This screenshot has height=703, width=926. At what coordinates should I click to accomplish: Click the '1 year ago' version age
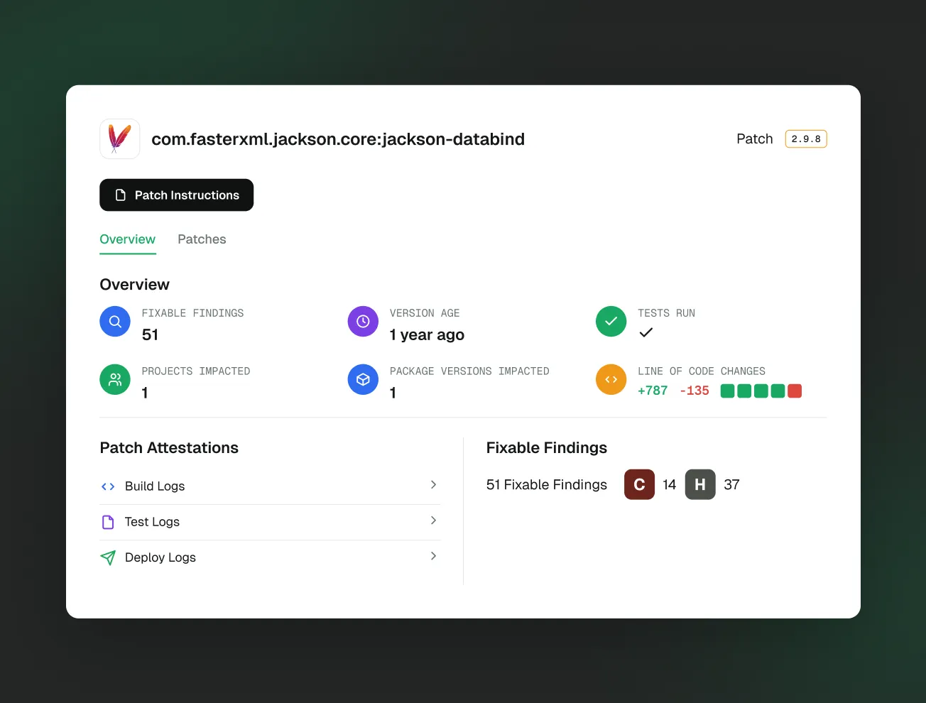(427, 334)
